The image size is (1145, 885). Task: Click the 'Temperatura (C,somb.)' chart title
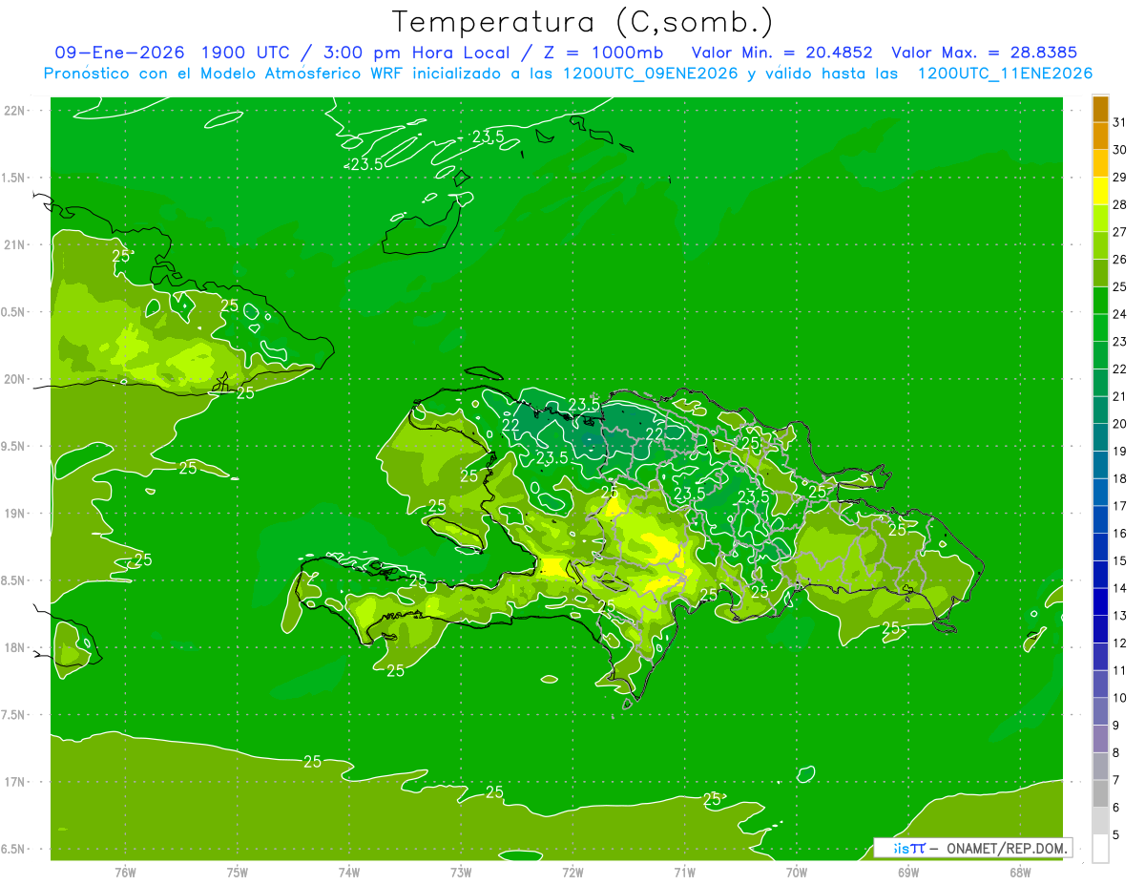click(583, 22)
